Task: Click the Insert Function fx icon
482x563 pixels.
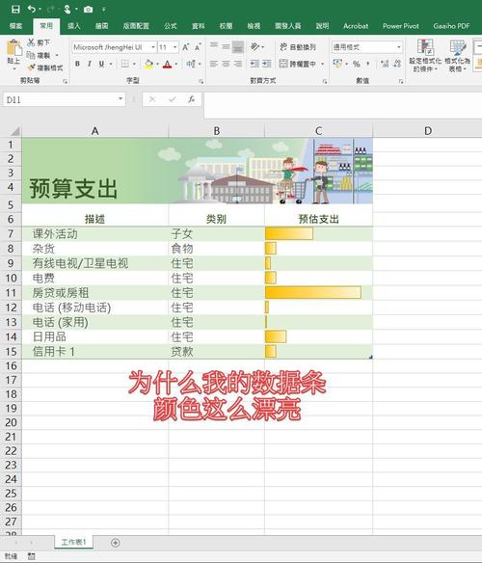Action: coord(192,99)
